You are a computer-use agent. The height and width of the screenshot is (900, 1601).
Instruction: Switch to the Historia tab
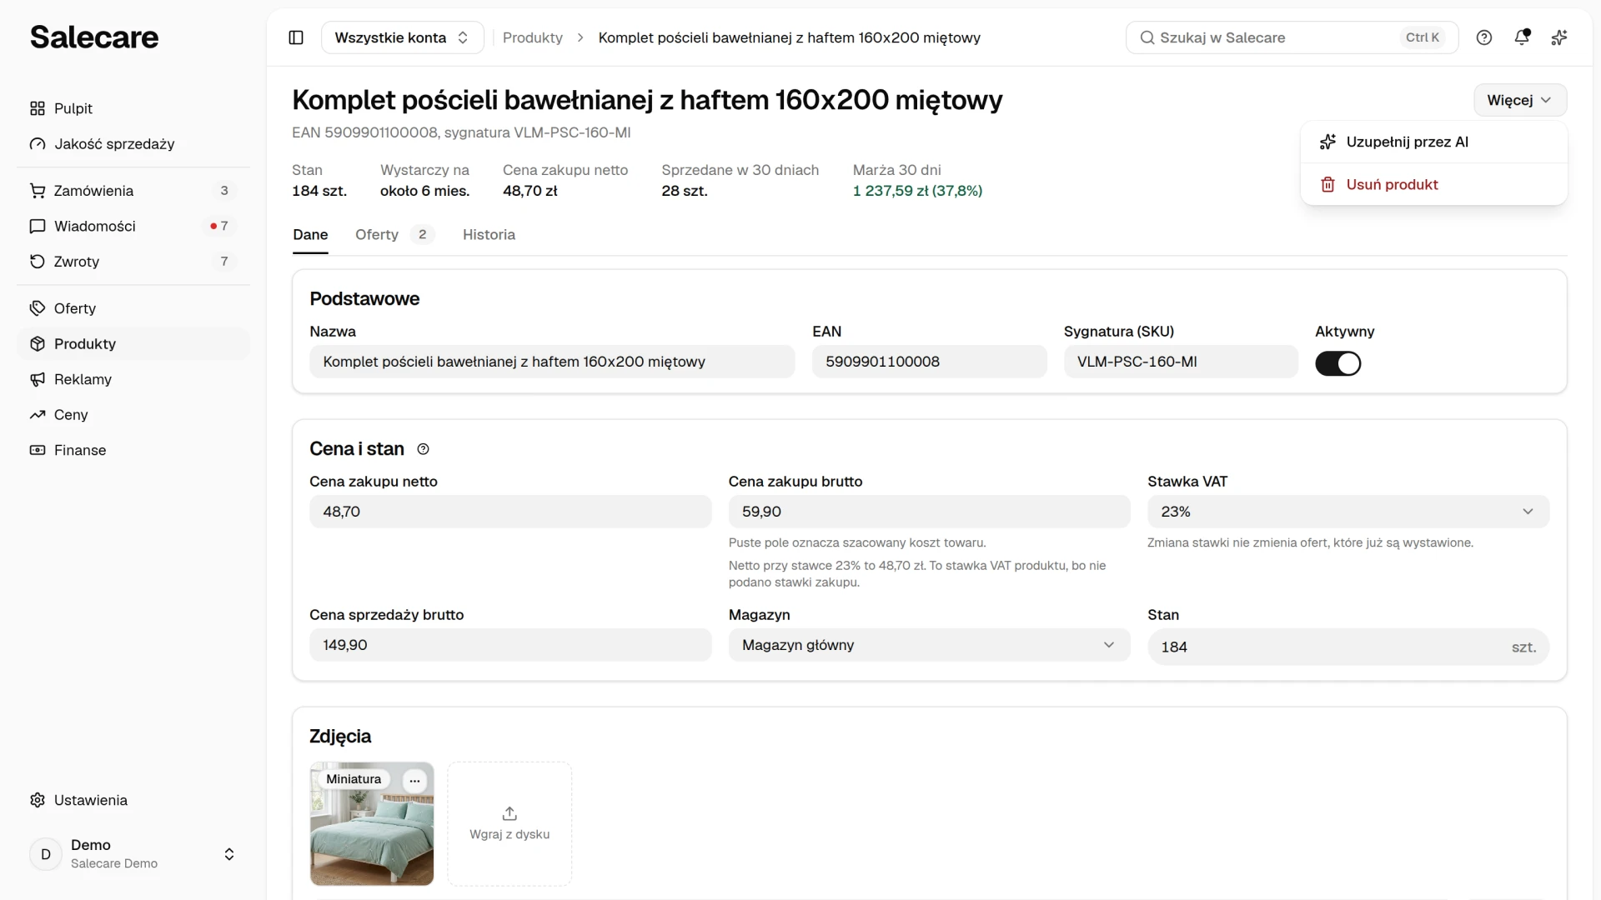pos(489,235)
